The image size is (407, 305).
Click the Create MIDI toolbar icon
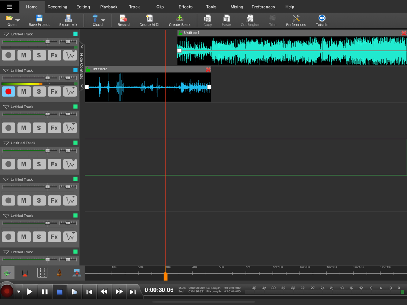click(149, 18)
